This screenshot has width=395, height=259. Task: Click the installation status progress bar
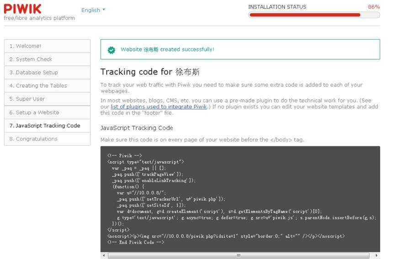(314, 15)
